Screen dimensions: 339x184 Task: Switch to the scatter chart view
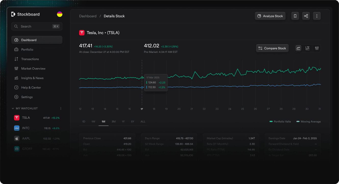click(308, 48)
